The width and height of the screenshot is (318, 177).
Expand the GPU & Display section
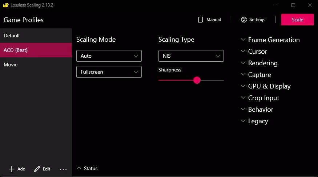243,86
